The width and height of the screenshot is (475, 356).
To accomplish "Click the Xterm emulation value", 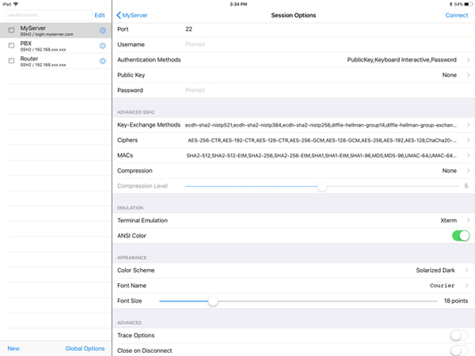I will click(448, 221).
